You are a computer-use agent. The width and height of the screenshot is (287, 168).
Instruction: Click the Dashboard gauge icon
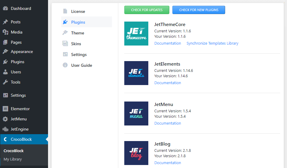pos(5,8)
